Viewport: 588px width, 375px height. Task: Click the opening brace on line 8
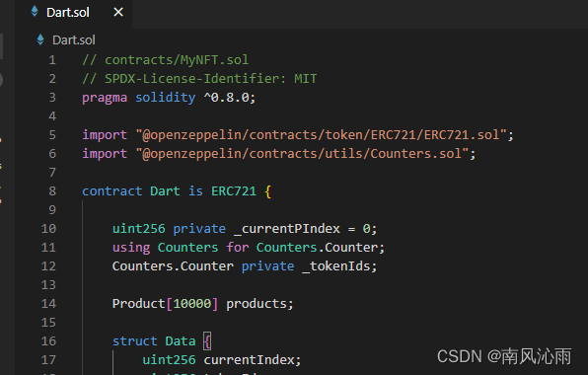pos(267,191)
